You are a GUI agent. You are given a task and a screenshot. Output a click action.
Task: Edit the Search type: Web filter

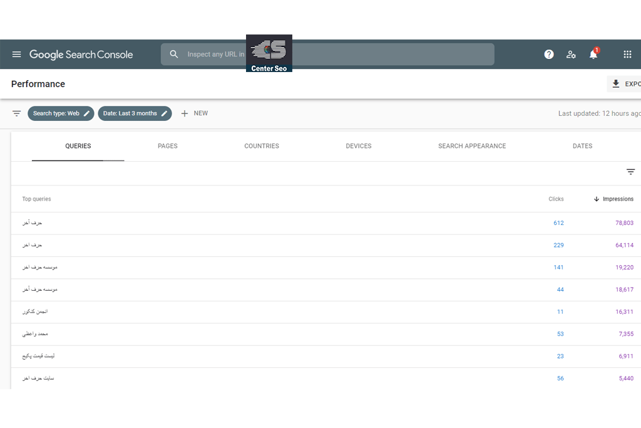pos(61,113)
